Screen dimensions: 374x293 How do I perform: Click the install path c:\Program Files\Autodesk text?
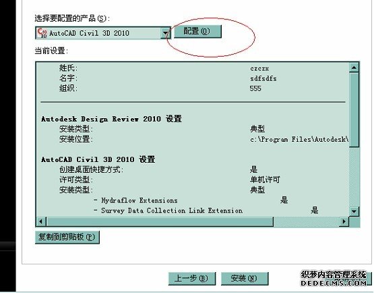299,139
